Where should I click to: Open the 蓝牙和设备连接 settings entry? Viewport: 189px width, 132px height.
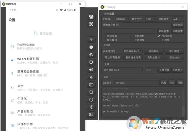(x=43, y=73)
